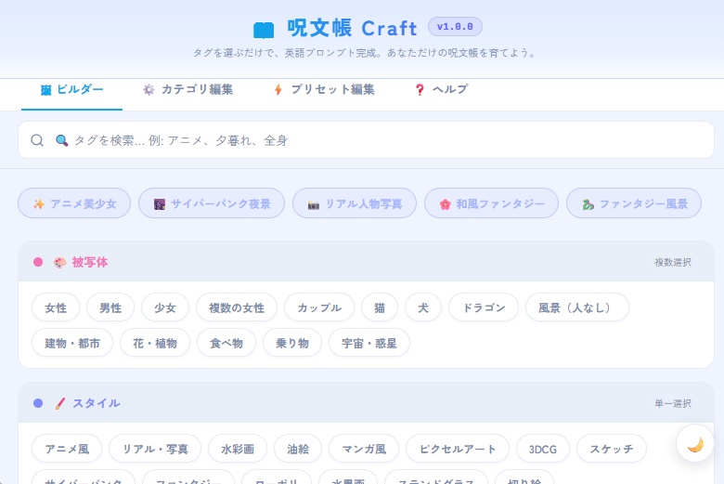Click the 単一選択 label
This screenshot has width=724, height=484.
(673, 403)
